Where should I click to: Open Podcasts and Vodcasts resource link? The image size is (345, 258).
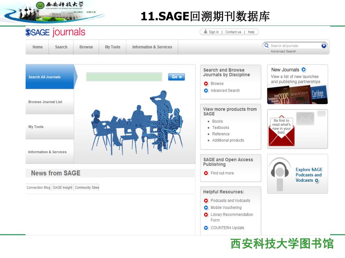pyautogui.click(x=230, y=201)
